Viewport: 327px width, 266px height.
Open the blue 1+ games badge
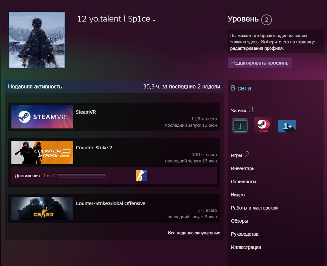[287, 126]
